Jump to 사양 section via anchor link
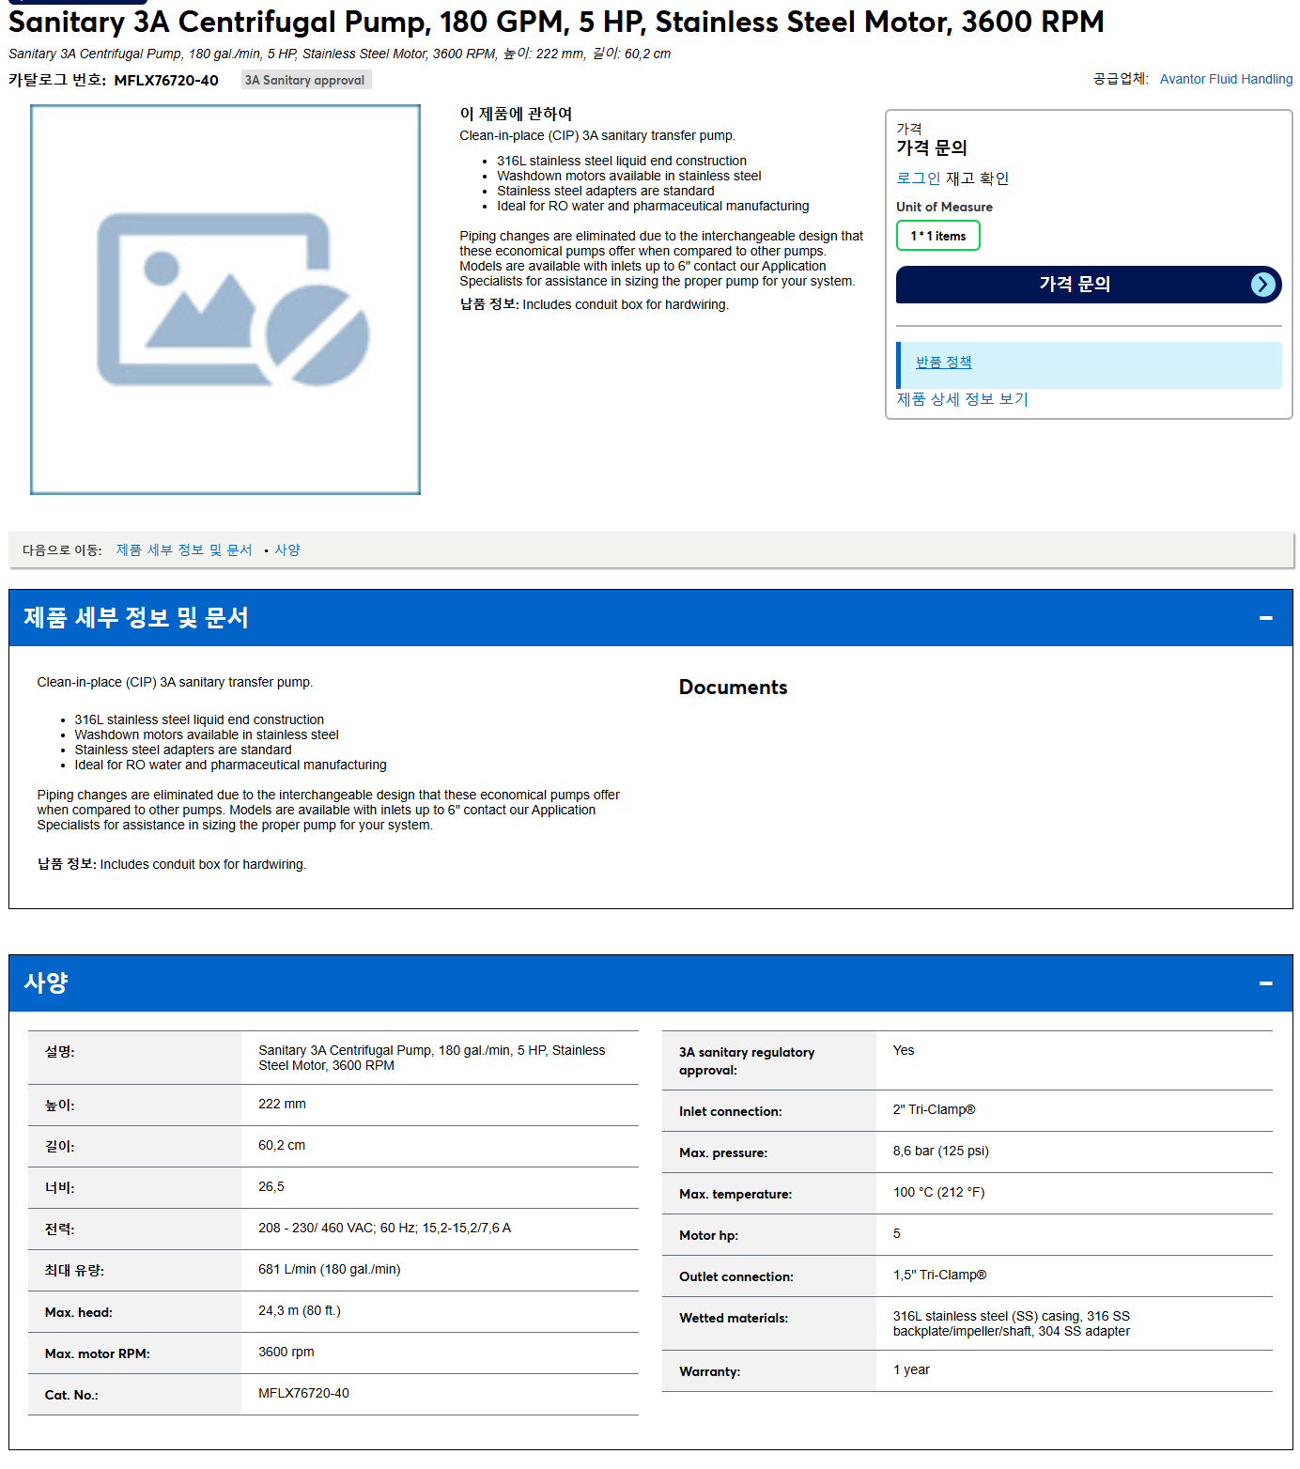1300x1469 pixels. [x=287, y=550]
